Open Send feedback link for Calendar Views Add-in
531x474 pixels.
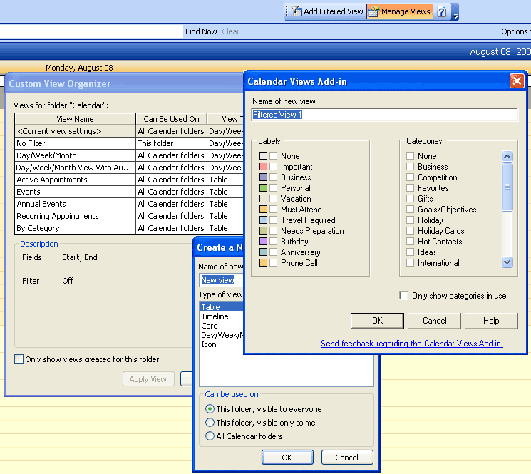(411, 344)
